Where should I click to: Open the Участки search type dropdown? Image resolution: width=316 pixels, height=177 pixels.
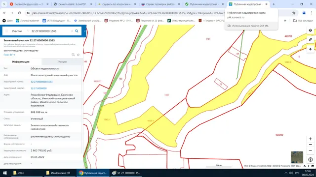point(20,31)
